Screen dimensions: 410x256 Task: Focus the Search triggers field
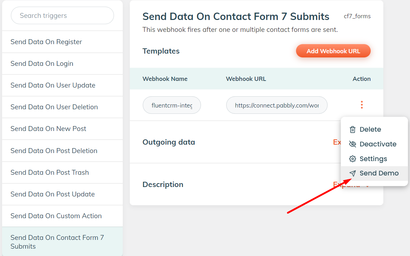62,16
